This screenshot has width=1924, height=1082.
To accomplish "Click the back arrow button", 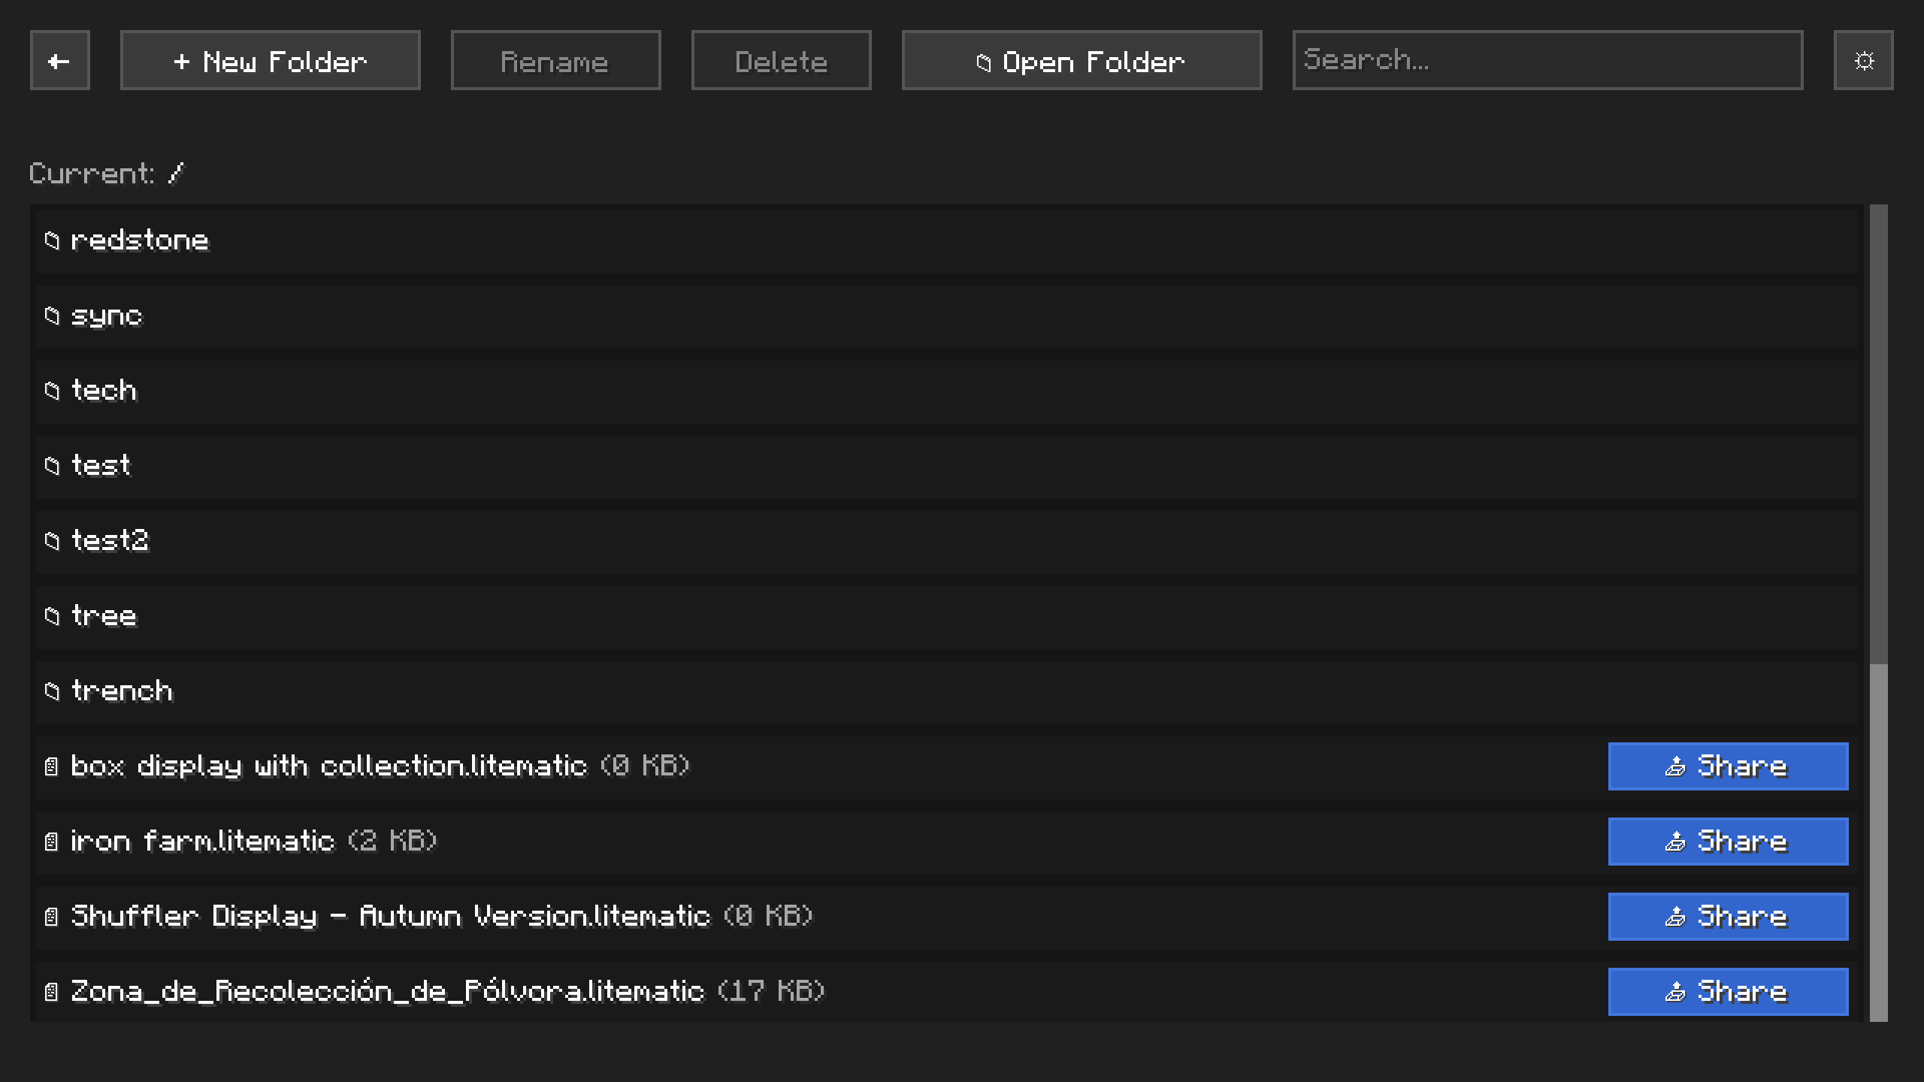I will pos(59,60).
